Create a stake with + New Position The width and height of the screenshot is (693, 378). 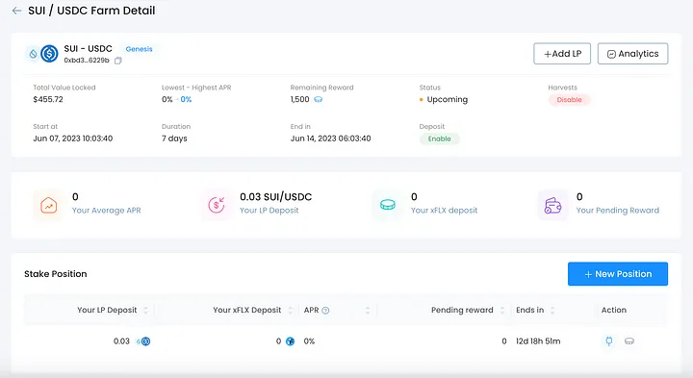(x=617, y=274)
